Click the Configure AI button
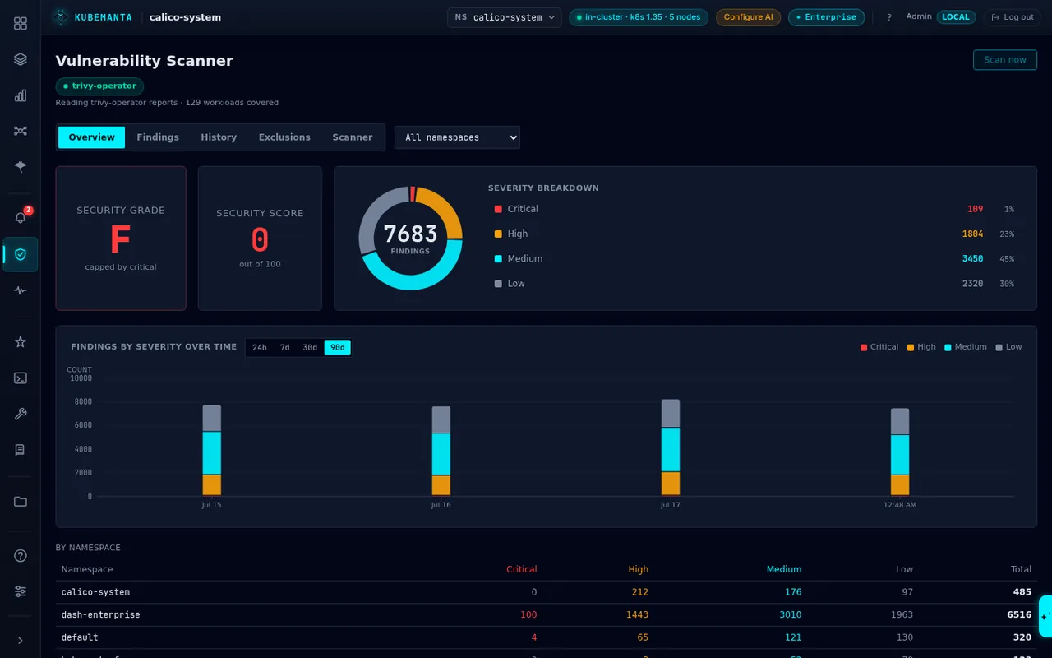The height and width of the screenshot is (658, 1052). click(x=748, y=17)
